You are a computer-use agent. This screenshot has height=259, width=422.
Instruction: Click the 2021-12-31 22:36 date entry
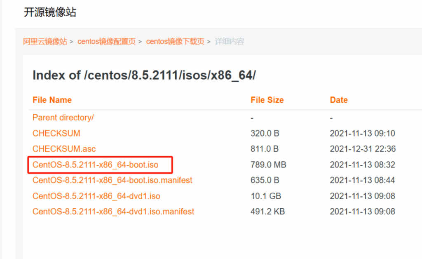pyautogui.click(x=363, y=148)
